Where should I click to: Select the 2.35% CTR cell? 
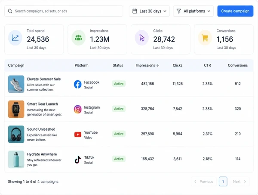(207, 84)
